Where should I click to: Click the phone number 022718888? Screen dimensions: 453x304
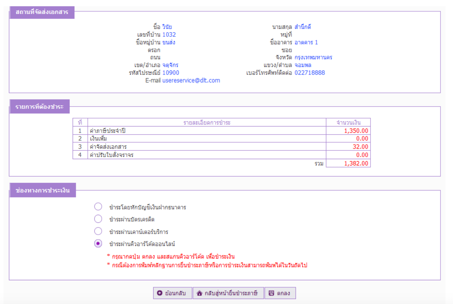[310, 73]
